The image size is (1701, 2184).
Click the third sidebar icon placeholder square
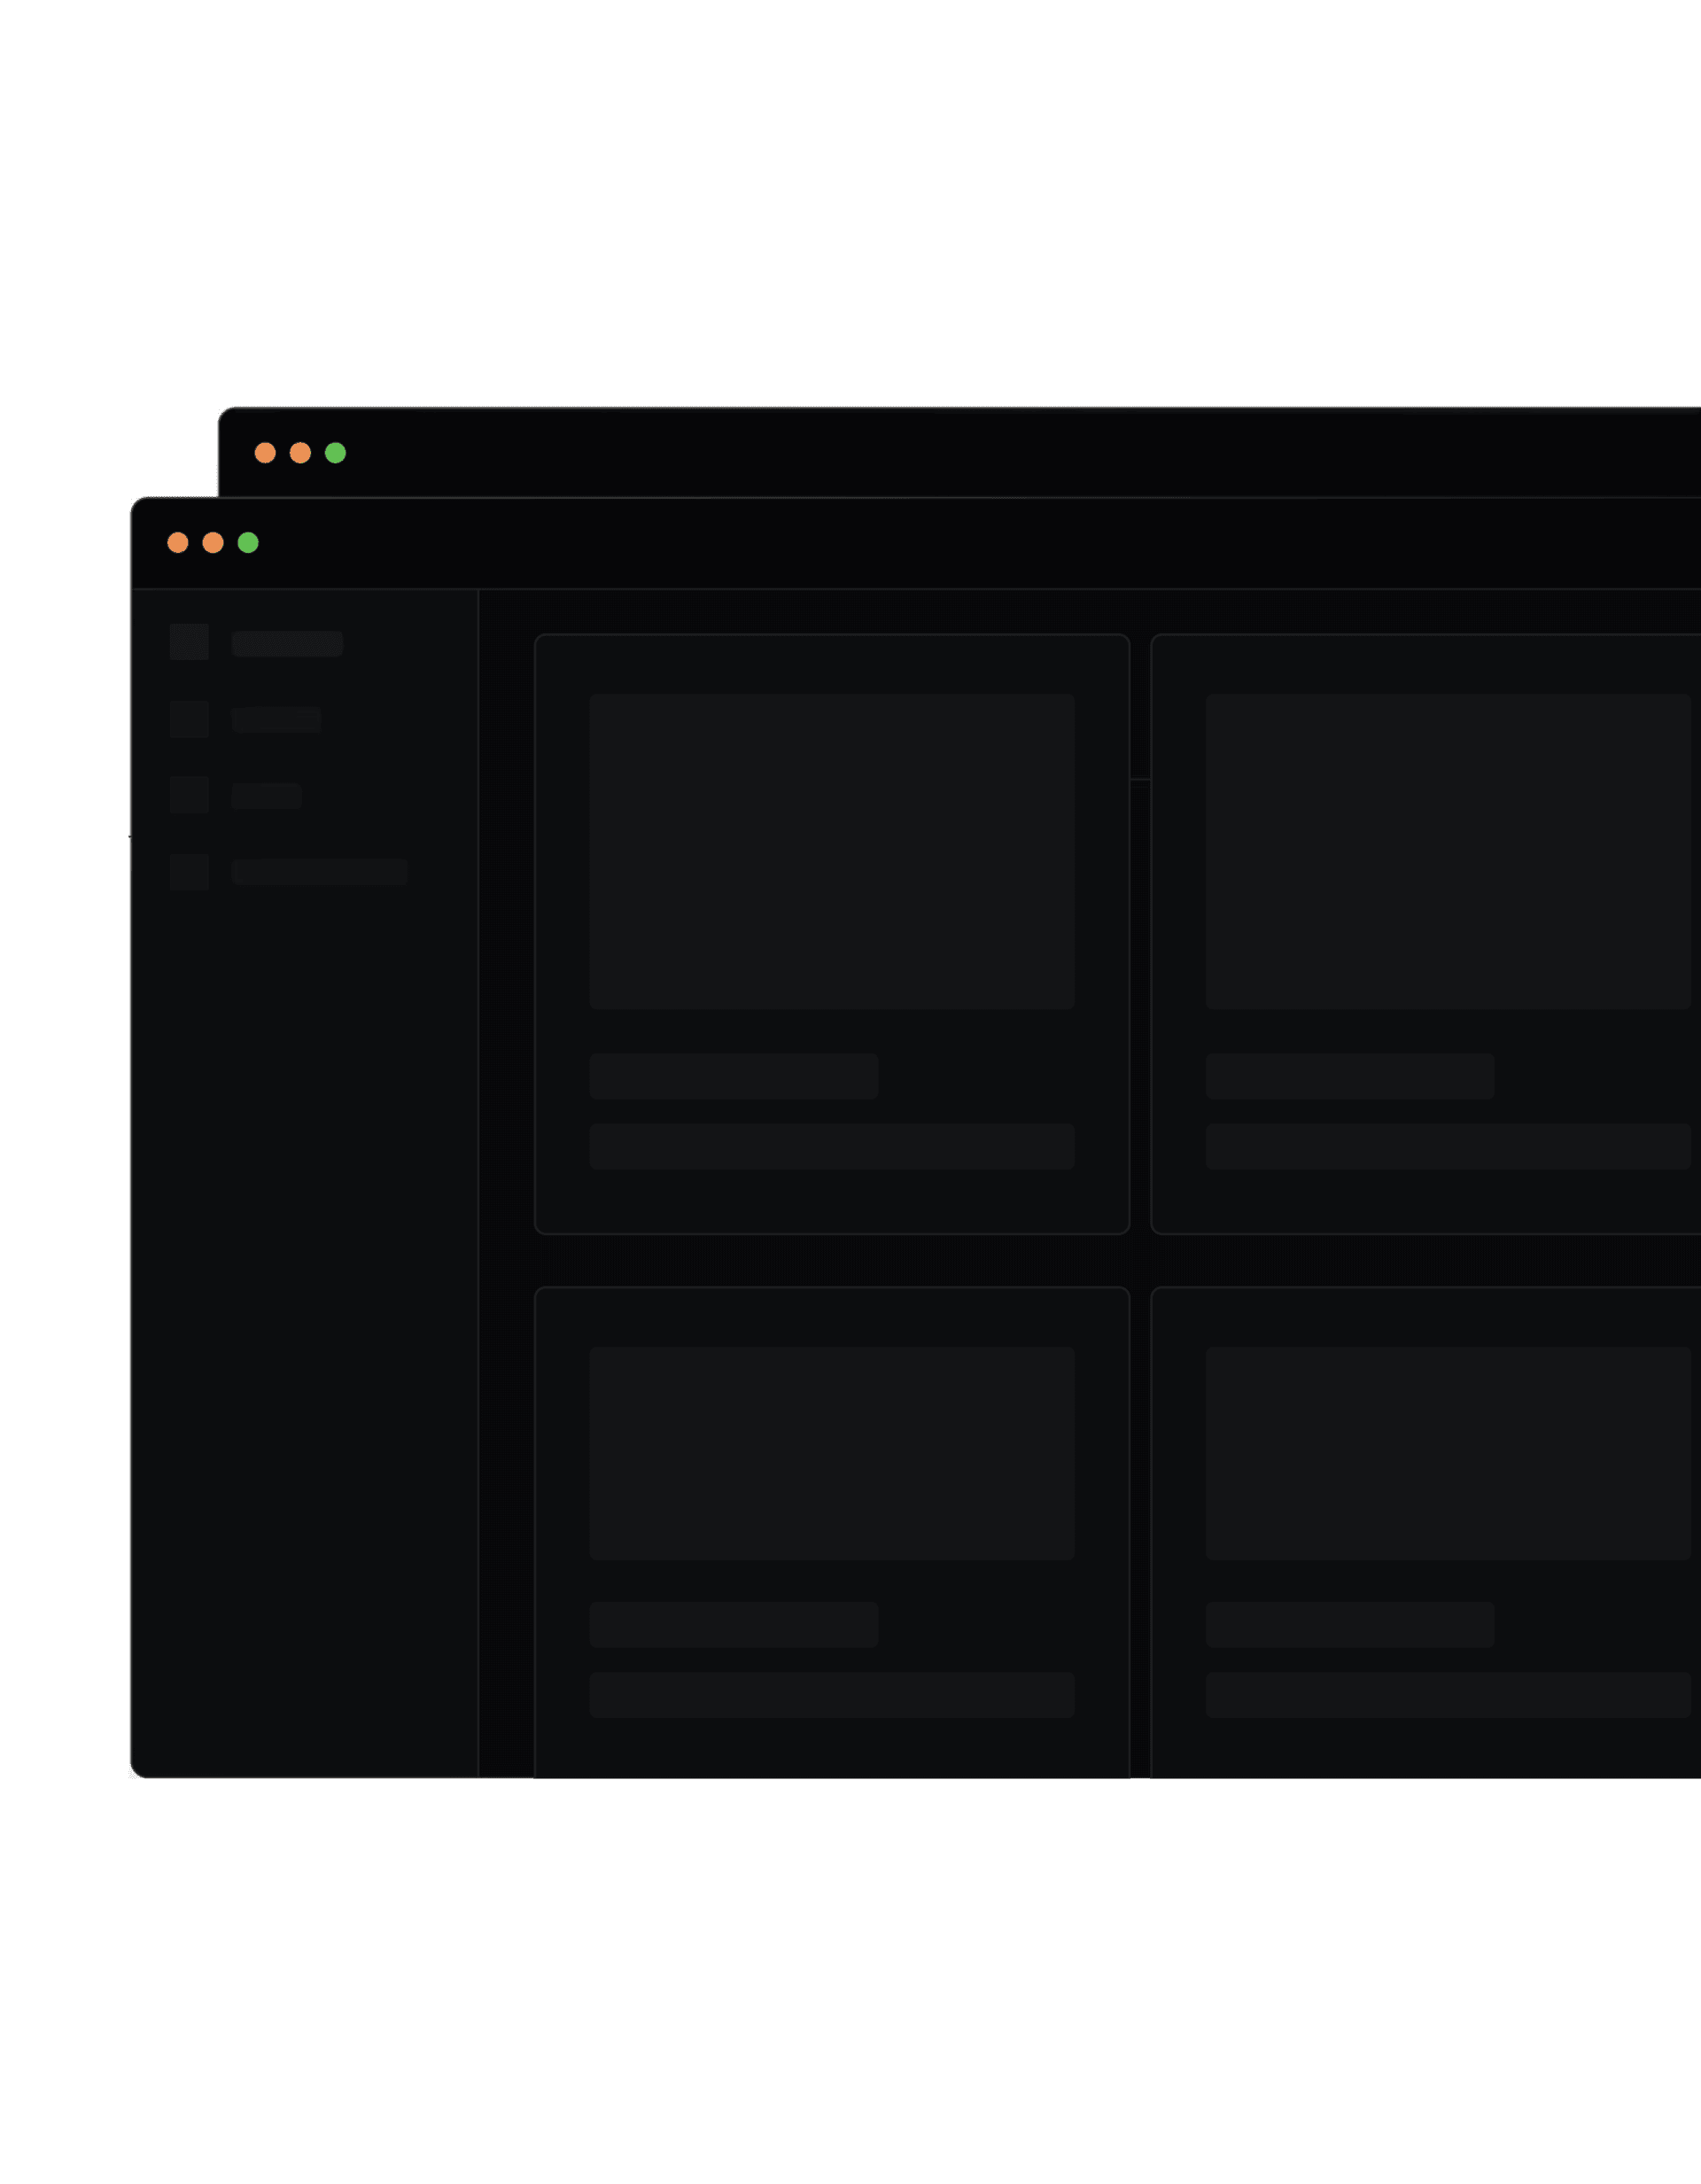click(x=189, y=795)
